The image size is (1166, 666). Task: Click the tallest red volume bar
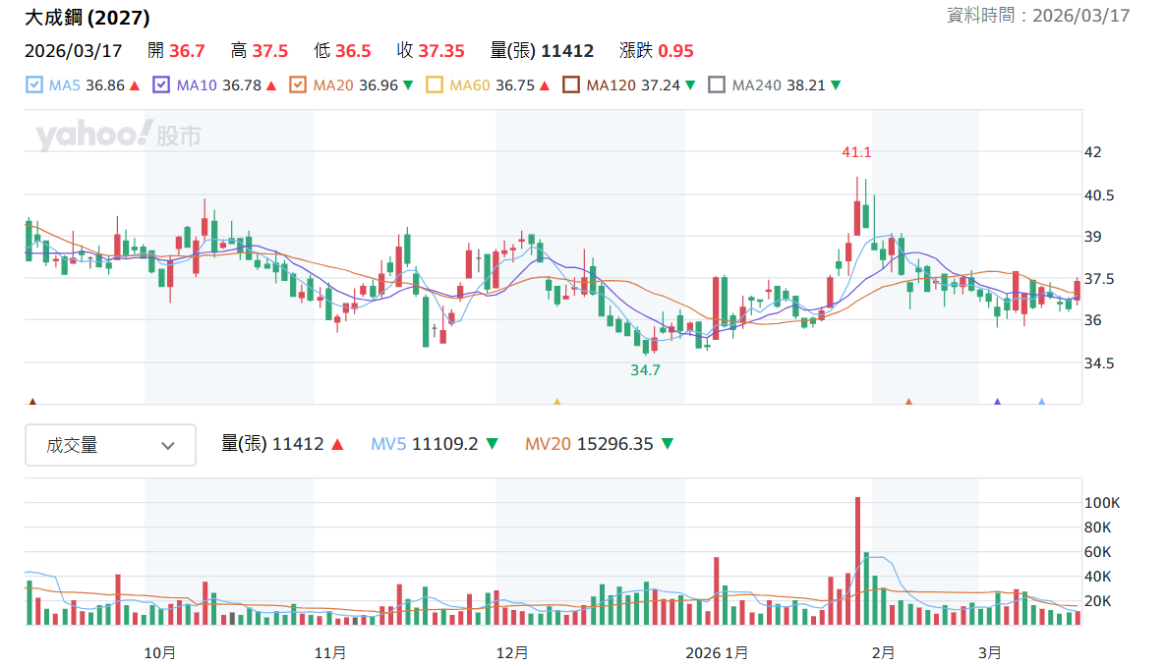[x=857, y=561]
